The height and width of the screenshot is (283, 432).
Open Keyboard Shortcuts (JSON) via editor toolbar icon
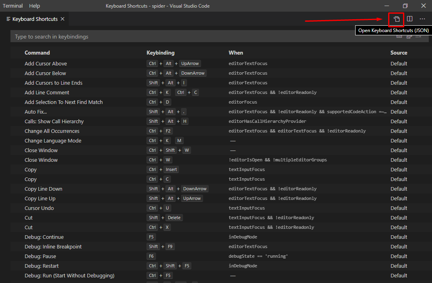click(x=396, y=19)
